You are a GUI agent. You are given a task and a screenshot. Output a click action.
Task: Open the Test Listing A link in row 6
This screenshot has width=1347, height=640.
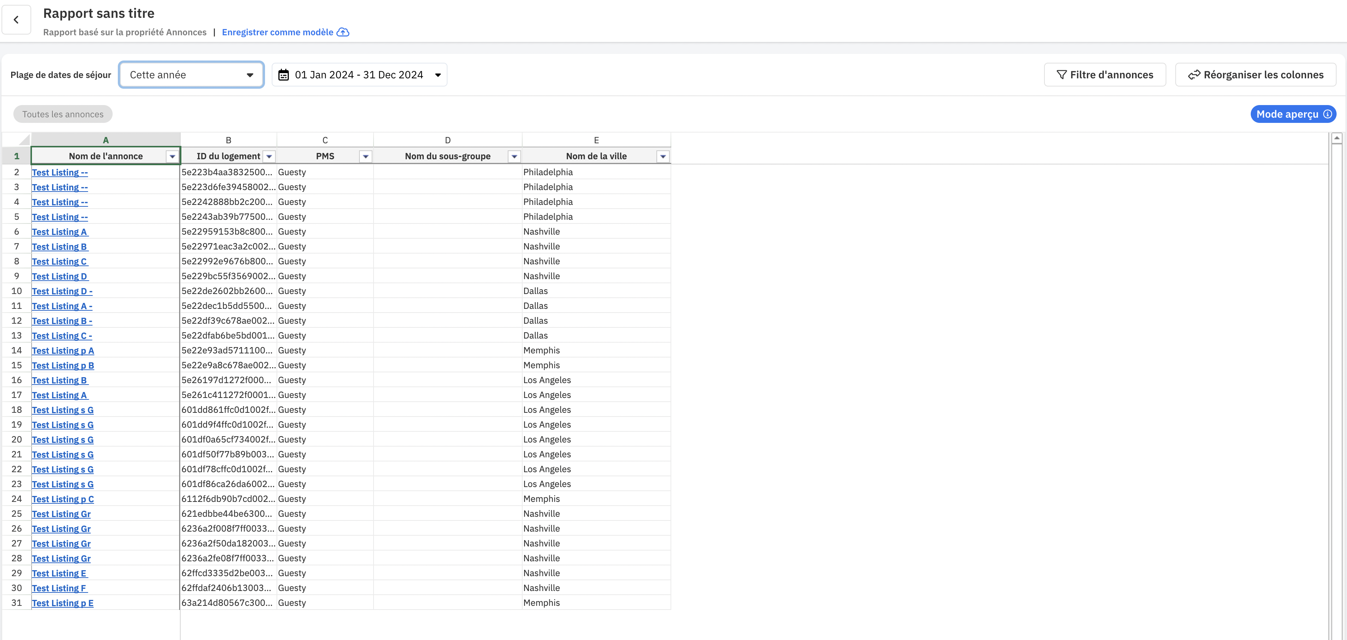[x=60, y=232]
